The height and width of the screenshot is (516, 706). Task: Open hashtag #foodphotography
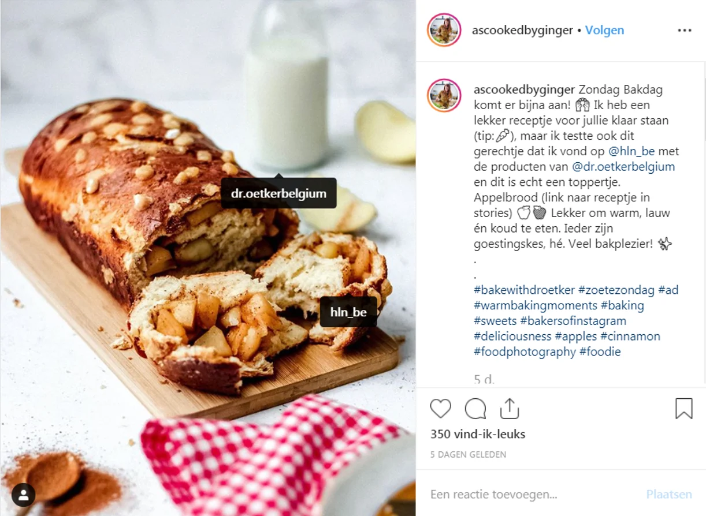525,352
